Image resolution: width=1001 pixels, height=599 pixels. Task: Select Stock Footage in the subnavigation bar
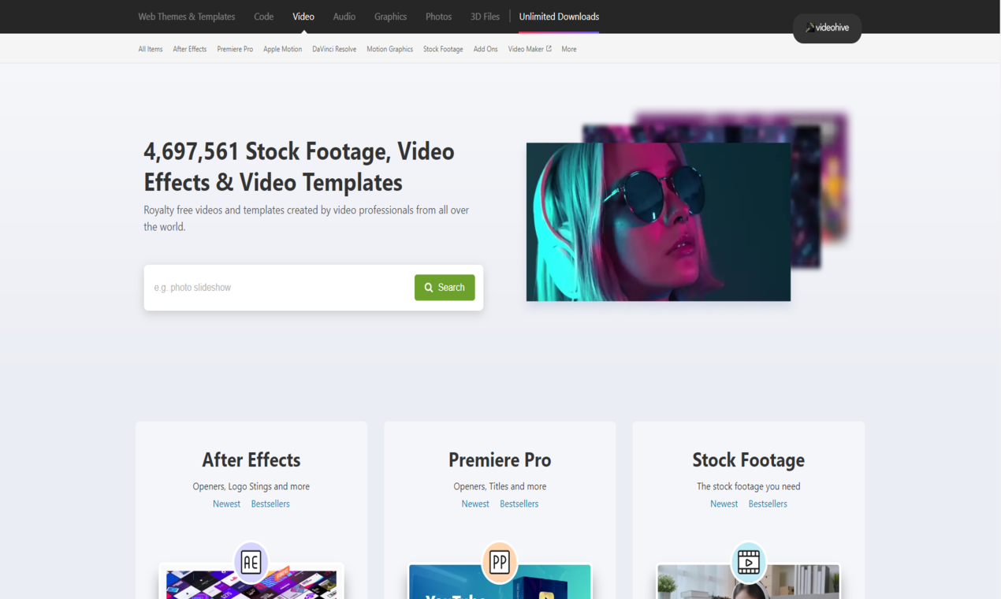click(443, 49)
